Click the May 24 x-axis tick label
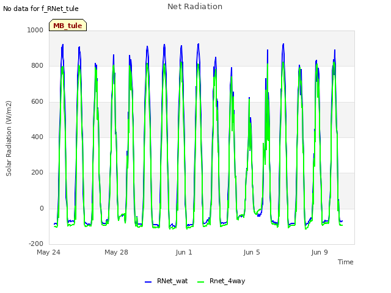This screenshot has width=391, height=293. [48, 252]
